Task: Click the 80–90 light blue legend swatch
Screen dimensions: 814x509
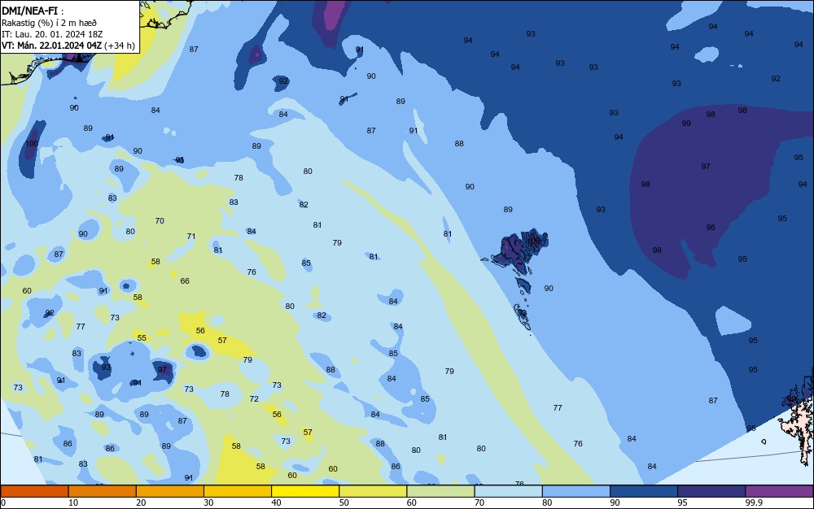Action: point(575,491)
